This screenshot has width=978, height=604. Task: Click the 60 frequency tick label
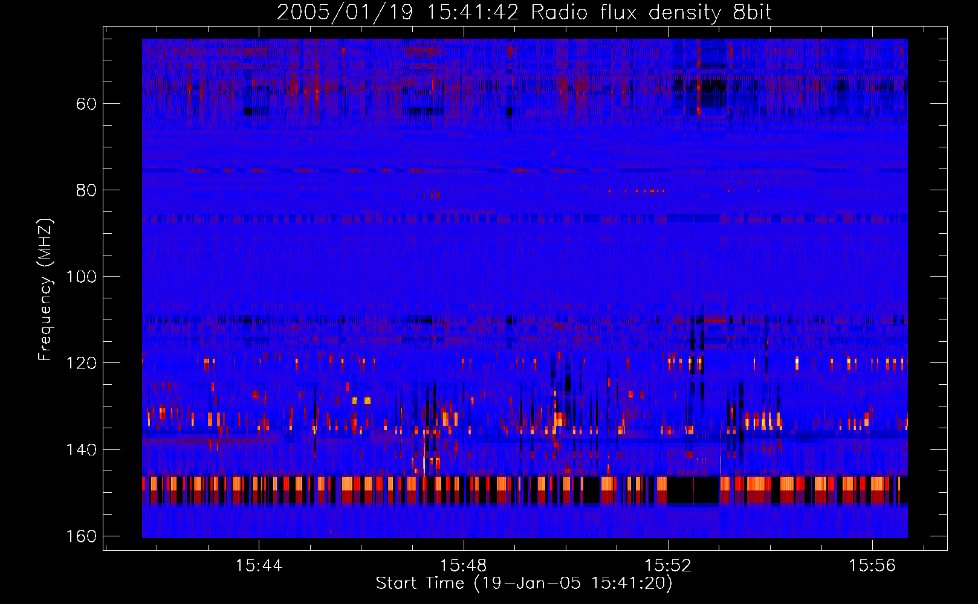pyautogui.click(x=86, y=104)
